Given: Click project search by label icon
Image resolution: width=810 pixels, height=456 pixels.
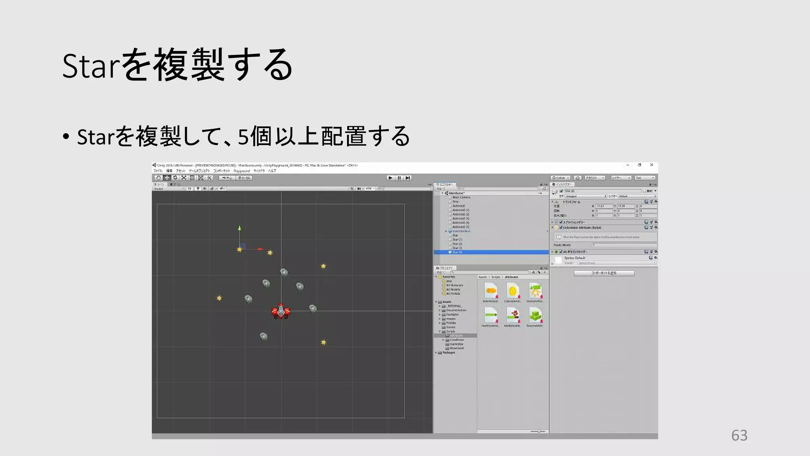Looking at the screenshot, I should tap(539, 272).
